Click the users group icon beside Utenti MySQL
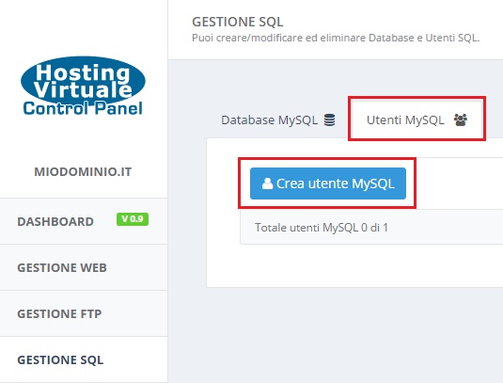The image size is (503, 383). [461, 120]
